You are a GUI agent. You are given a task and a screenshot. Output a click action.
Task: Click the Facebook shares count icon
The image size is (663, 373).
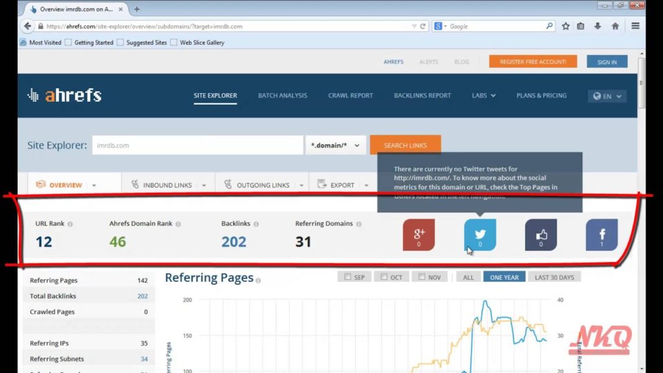(601, 234)
